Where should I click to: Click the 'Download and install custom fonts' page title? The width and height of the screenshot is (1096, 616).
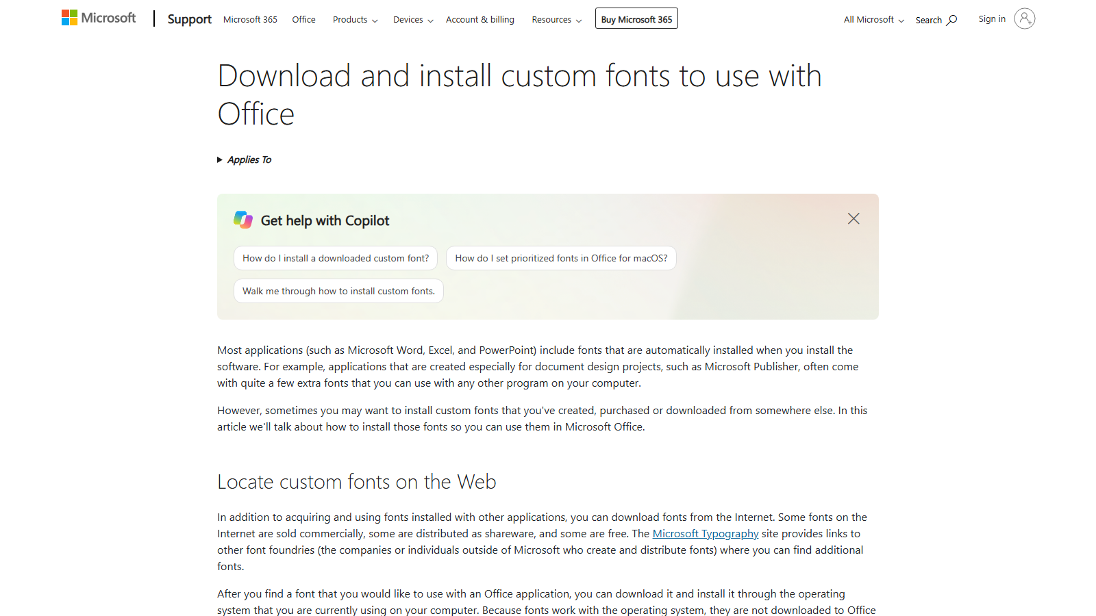point(519,94)
